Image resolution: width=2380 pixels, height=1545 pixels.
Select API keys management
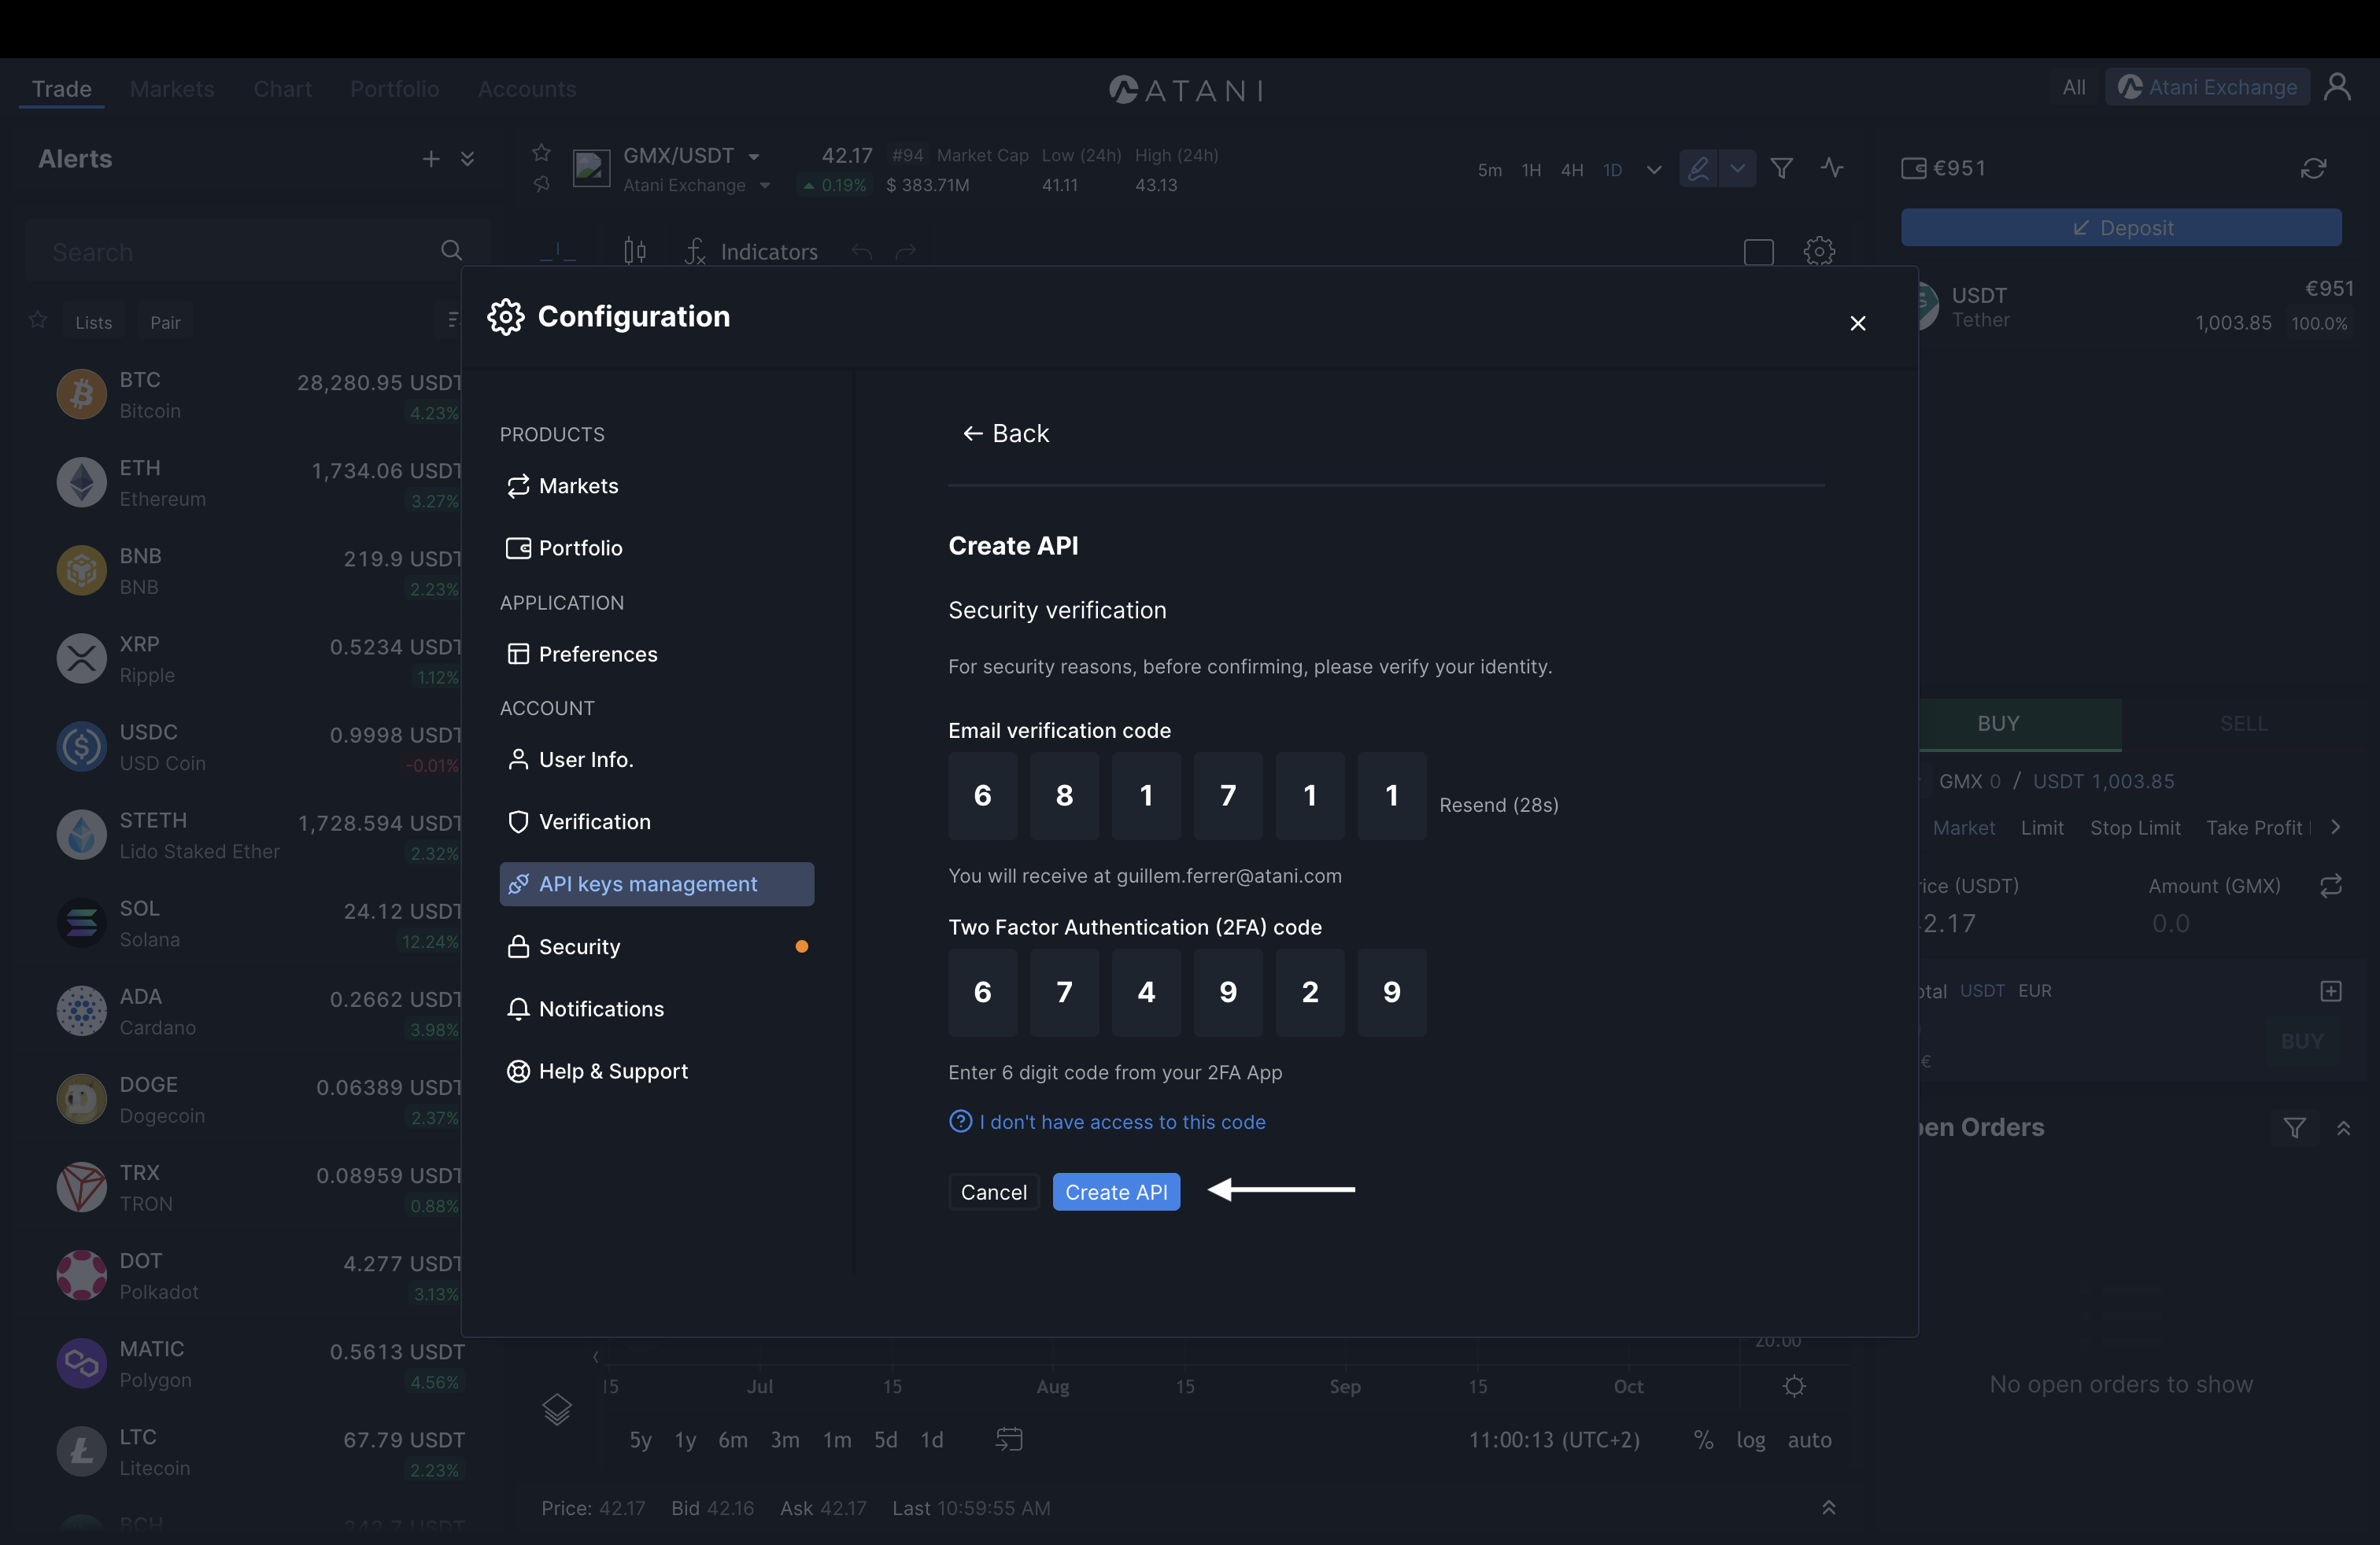click(x=656, y=883)
